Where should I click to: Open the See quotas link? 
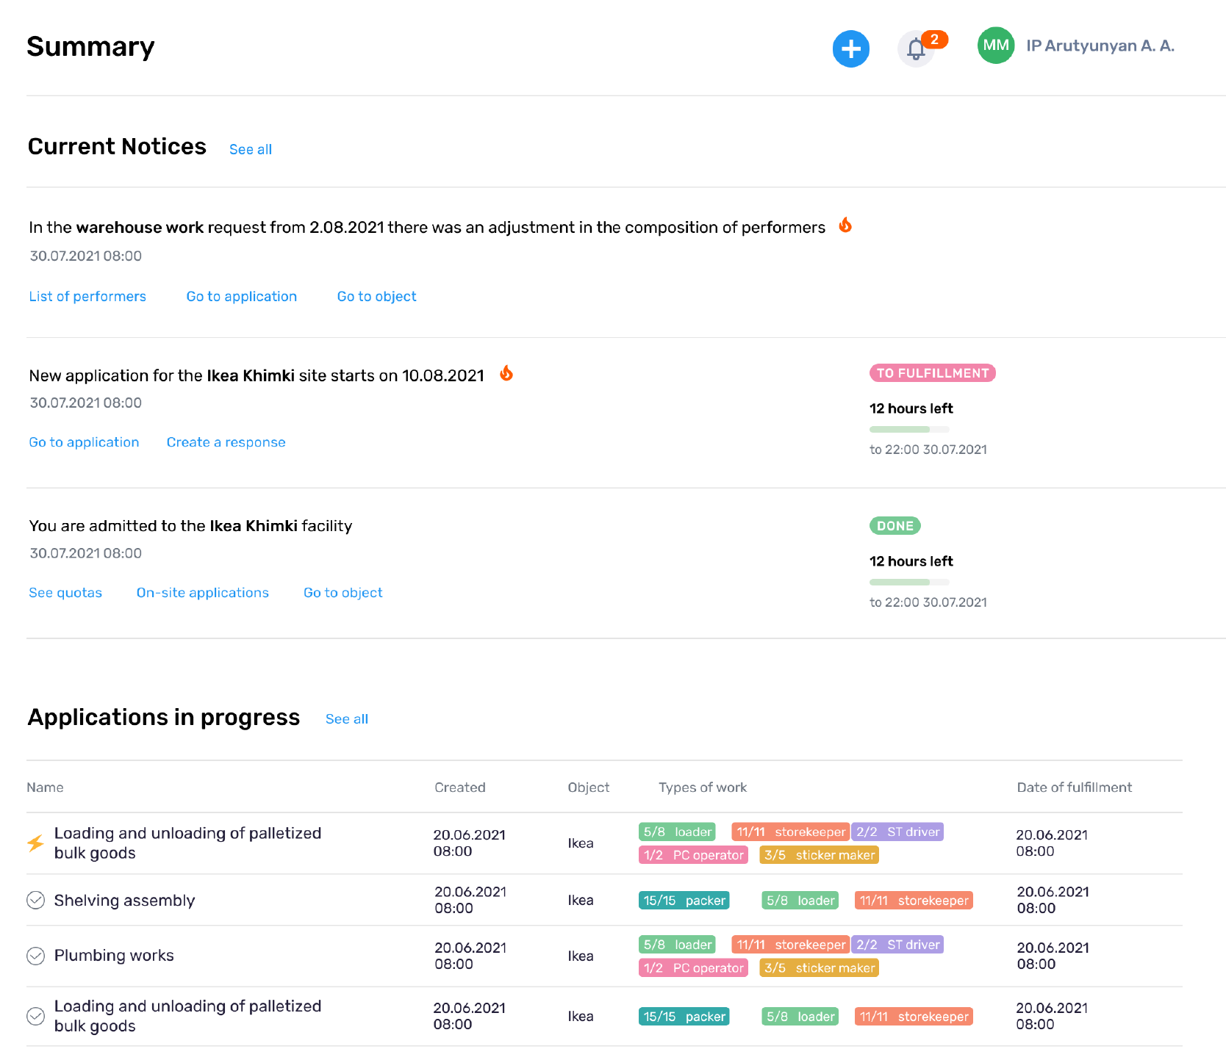(65, 593)
